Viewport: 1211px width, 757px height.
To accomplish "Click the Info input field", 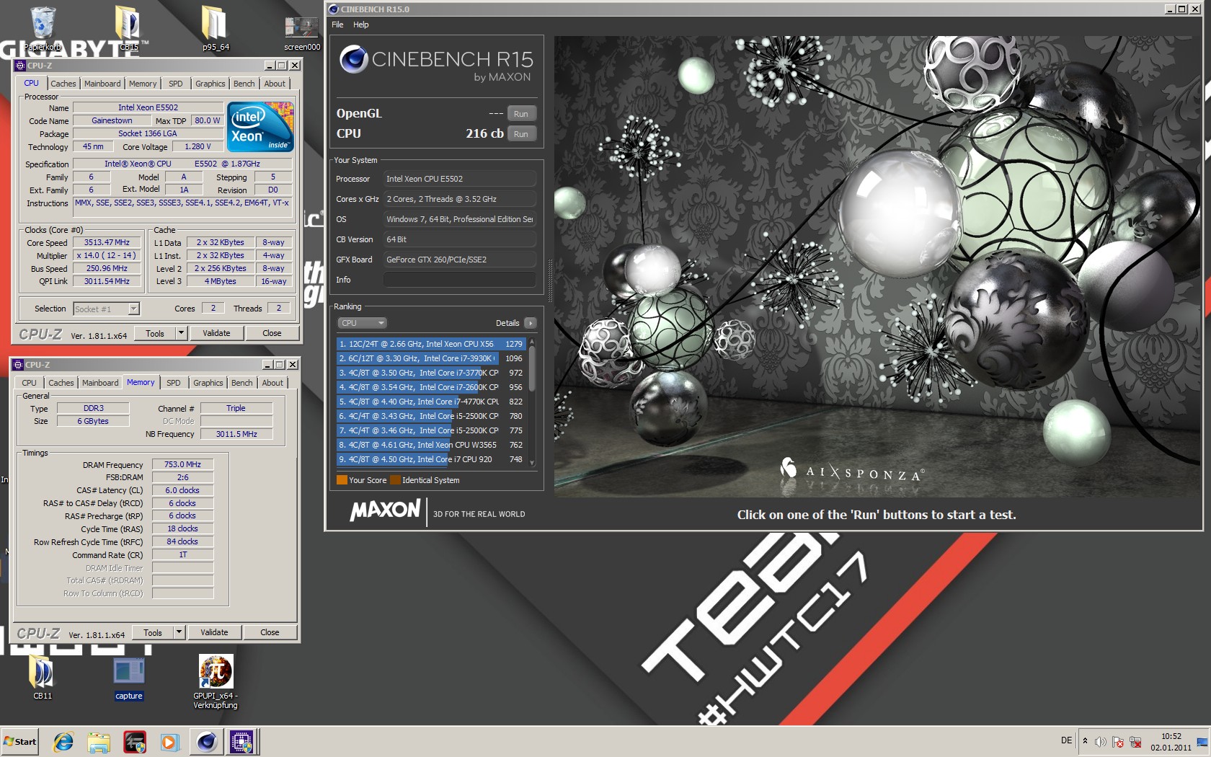I will click(x=459, y=280).
